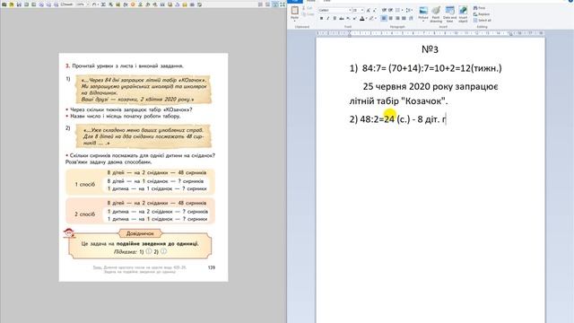Image resolution: width=574 pixels, height=323 pixels.
Task: Expand the bullet list style arrow
Action: click(402, 10)
